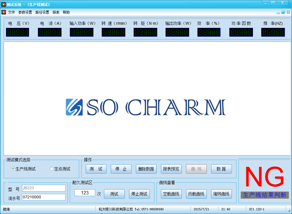Click the app icon in the title bar
This screenshot has width=292, height=214.
[4, 4]
